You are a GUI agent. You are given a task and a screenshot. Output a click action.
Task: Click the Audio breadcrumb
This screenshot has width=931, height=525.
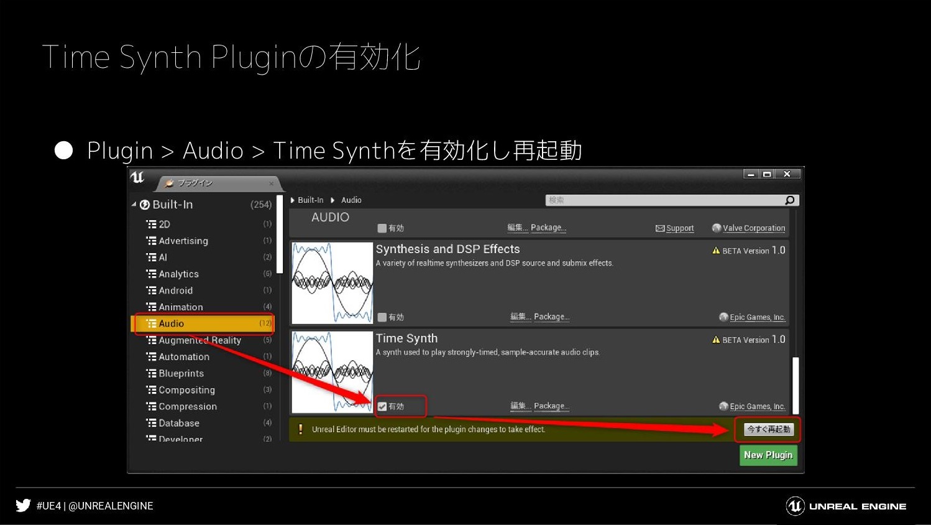(x=351, y=200)
